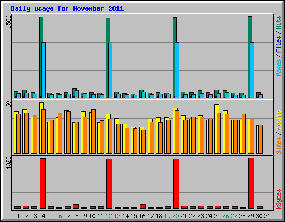Screen dimensions: 285x222
Task: Click green day label 5 on the x-axis
Action: click(52, 216)
